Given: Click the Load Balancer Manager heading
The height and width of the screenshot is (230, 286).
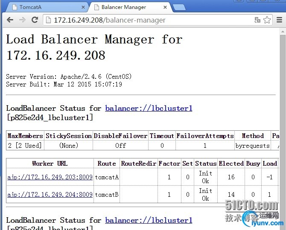Looking at the screenshot, I should [x=94, y=47].
